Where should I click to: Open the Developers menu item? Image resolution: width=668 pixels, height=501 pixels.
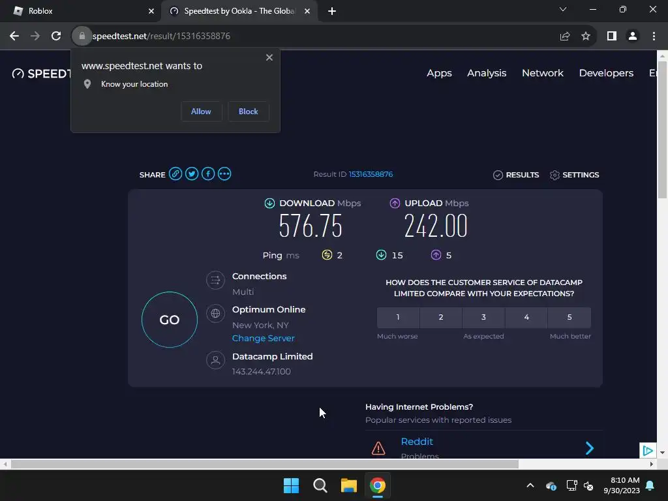click(x=606, y=73)
